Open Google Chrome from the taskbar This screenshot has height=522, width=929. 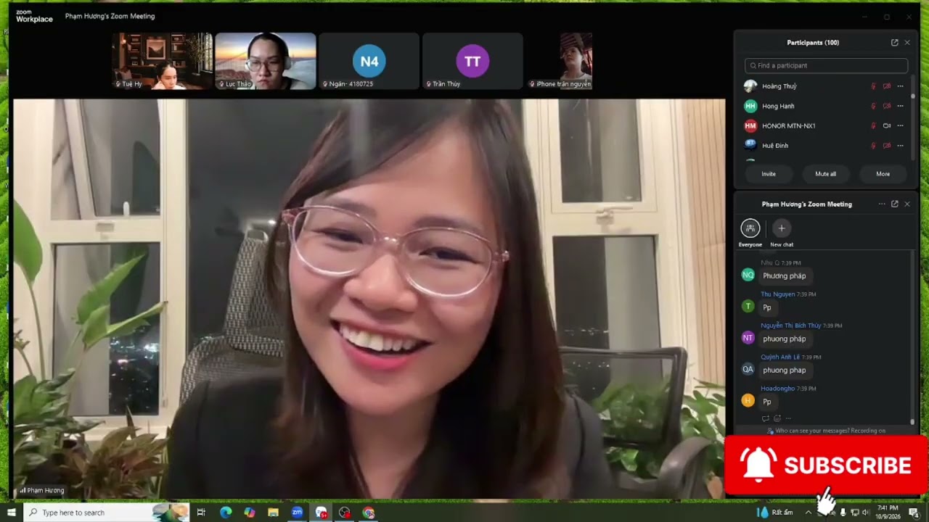[369, 513]
